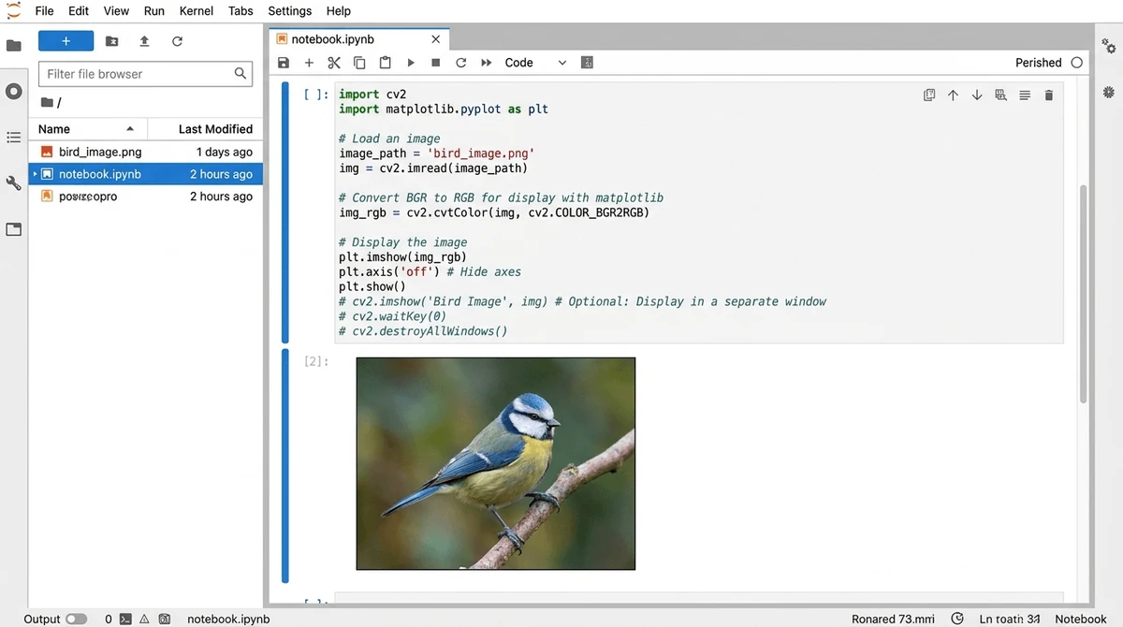This screenshot has height=627, width=1123.
Task: Open the Edit menu
Action: coord(79,11)
